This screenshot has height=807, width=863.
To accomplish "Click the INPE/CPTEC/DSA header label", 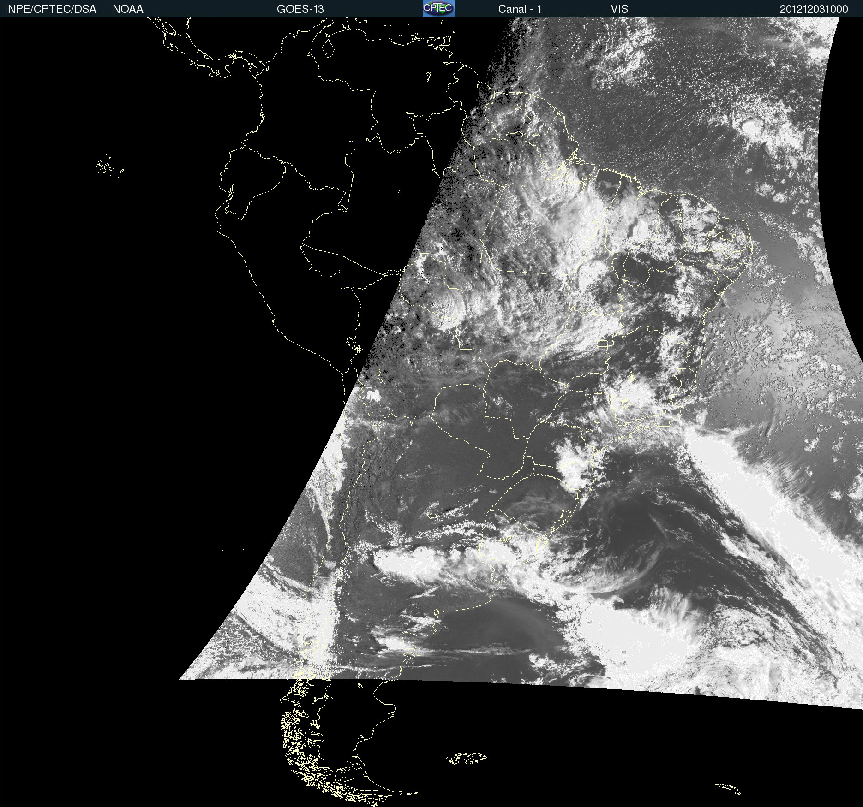I will [50, 9].
